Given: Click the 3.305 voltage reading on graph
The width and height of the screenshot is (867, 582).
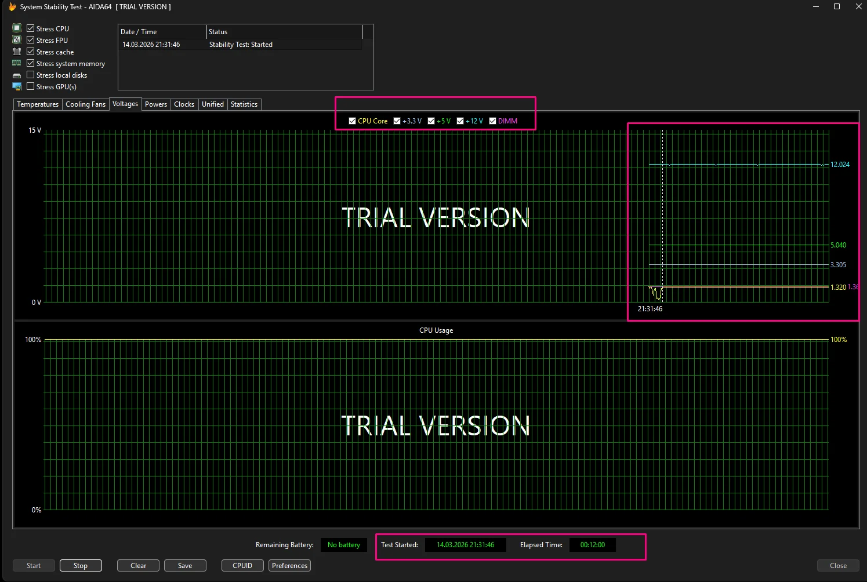Looking at the screenshot, I should coord(838,265).
